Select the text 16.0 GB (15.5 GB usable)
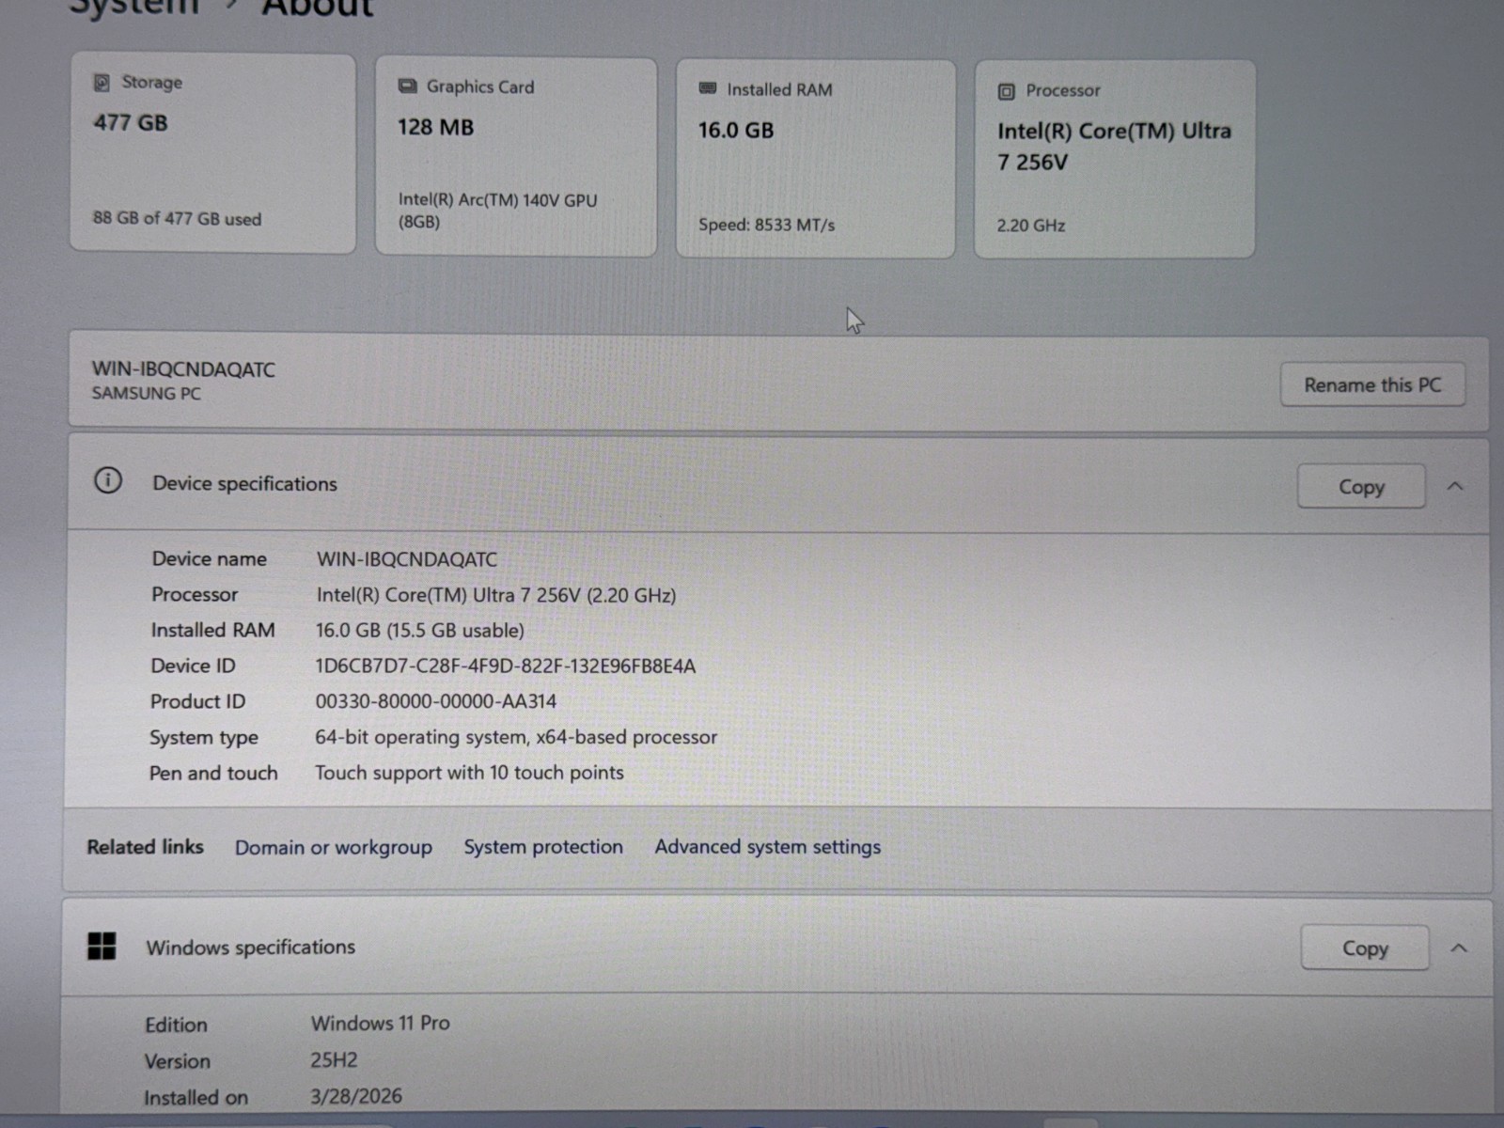The width and height of the screenshot is (1504, 1128). point(420,630)
